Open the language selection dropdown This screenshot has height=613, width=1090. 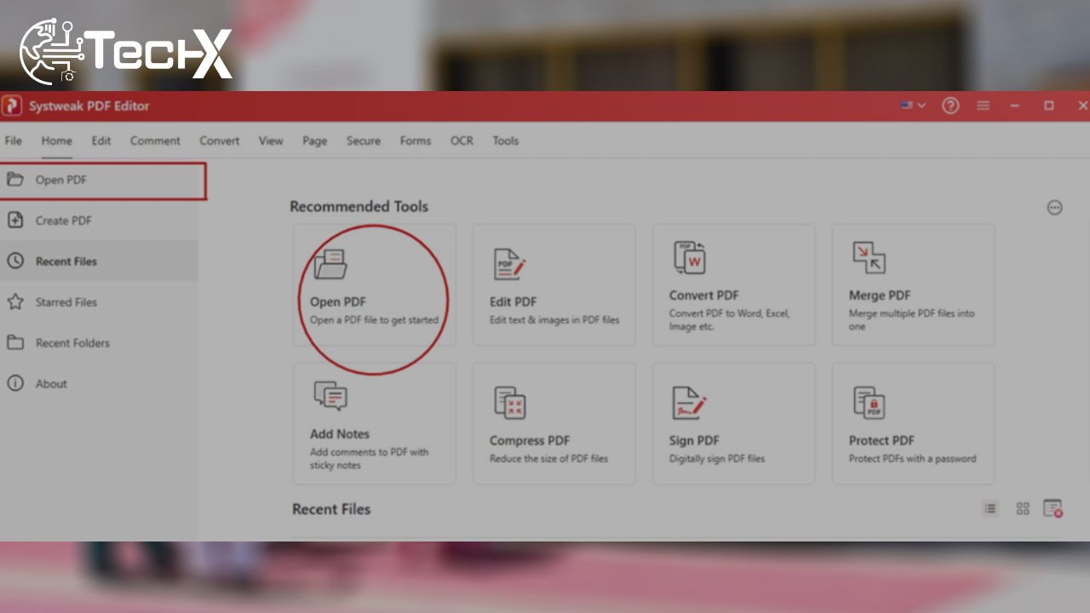pos(911,106)
